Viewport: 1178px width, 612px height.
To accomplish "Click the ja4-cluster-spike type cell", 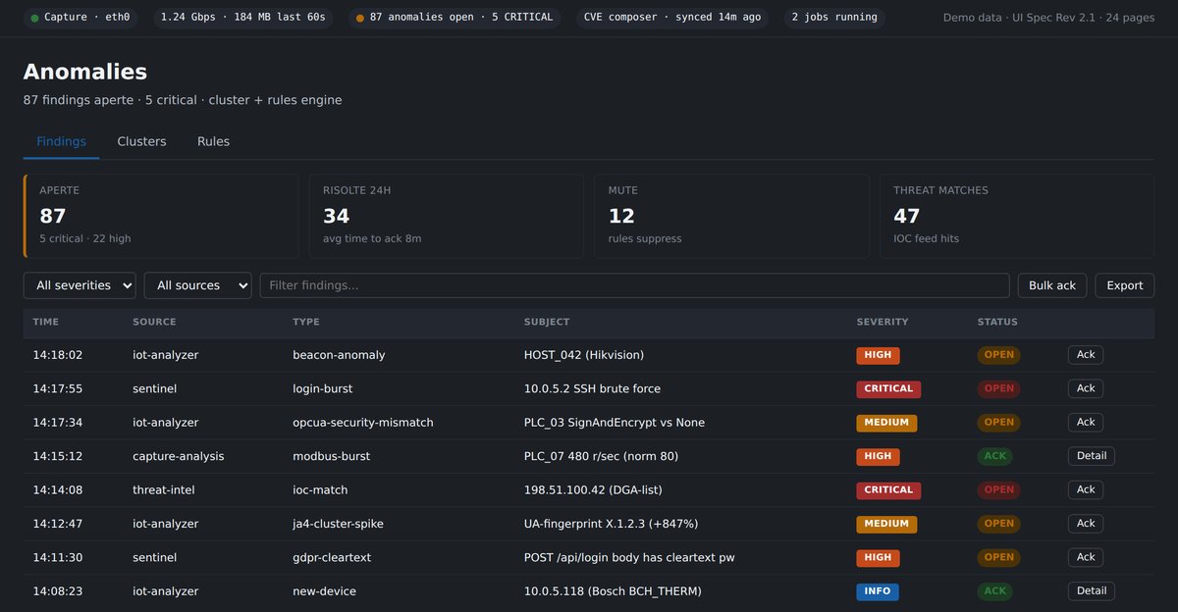I will click(338, 524).
